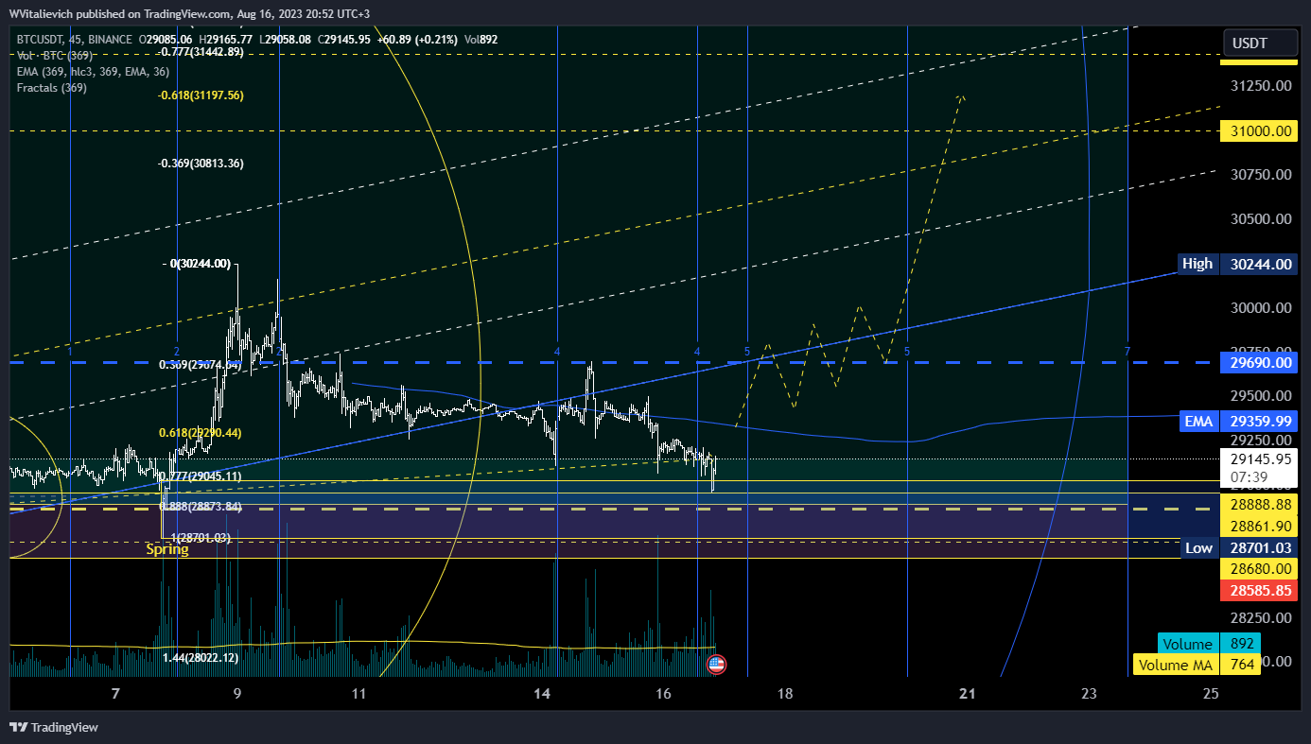This screenshot has width=1311, height=744.
Task: Click the 29359.99 EMA value label
Action: (x=1259, y=422)
